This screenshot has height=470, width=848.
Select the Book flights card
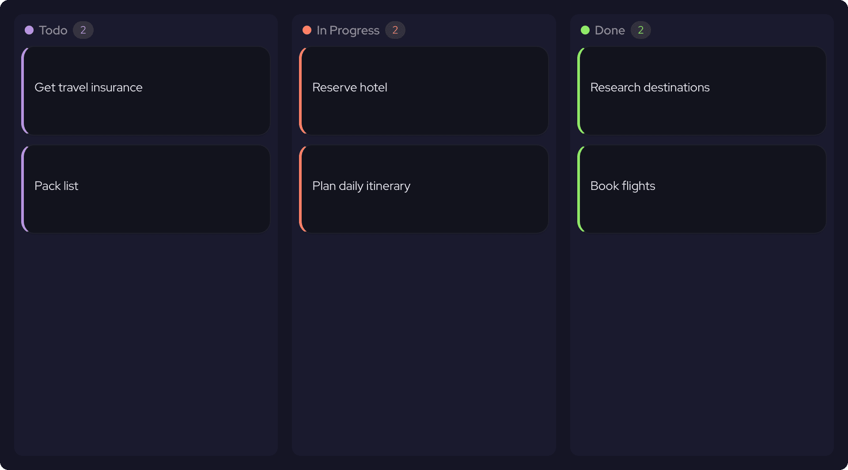[x=701, y=189]
